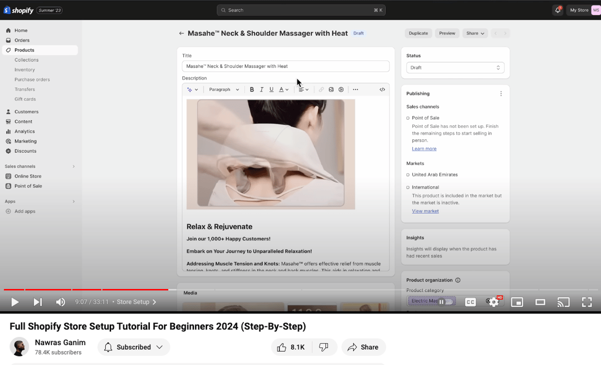Seek on the video progress bar
Image resolution: width=601 pixels, height=365 pixels.
click(x=300, y=289)
